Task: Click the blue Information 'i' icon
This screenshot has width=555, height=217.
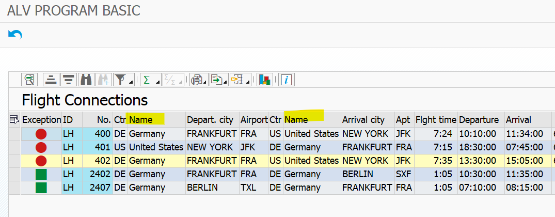Action: pos(287,80)
